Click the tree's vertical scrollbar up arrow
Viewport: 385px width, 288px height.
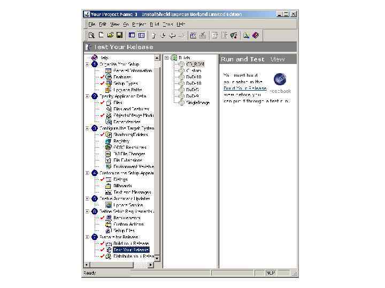157,58
